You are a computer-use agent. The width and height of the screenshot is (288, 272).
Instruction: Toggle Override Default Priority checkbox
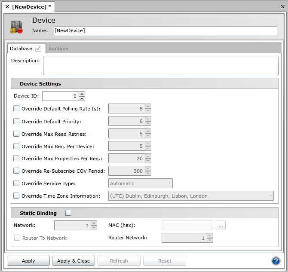(17, 121)
